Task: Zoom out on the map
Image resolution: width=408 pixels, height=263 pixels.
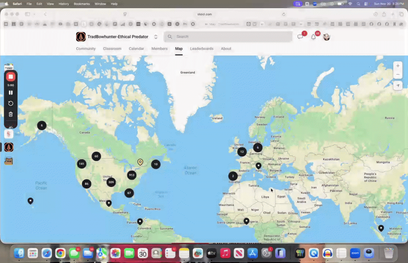Action: [x=398, y=74]
